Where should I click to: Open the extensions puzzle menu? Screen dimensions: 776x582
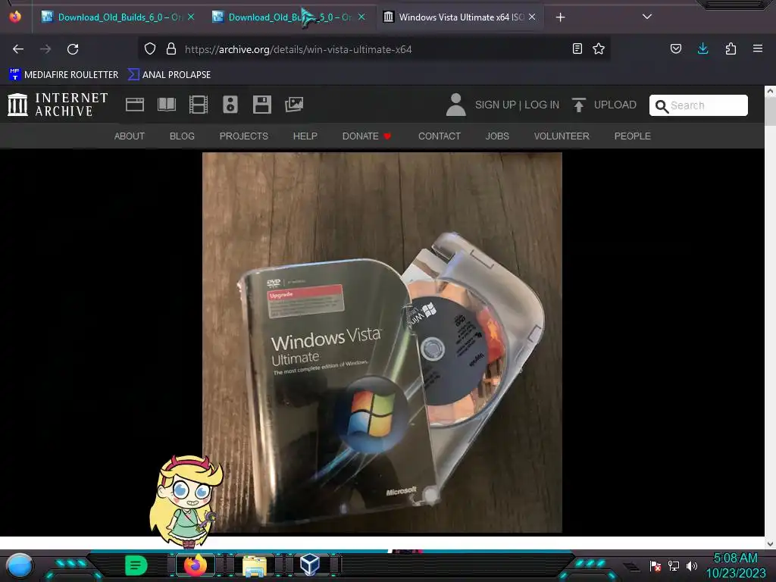[x=731, y=48]
